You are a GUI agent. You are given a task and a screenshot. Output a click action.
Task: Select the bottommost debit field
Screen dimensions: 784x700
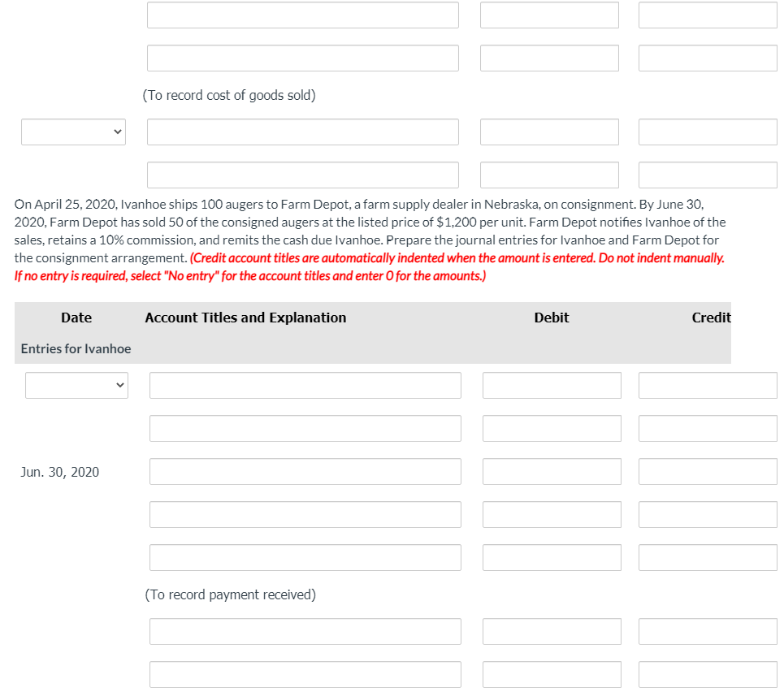[x=552, y=674]
